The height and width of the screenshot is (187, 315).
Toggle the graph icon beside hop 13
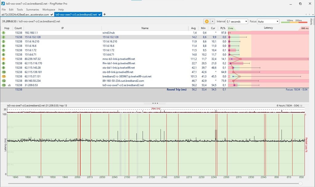tap(9, 85)
